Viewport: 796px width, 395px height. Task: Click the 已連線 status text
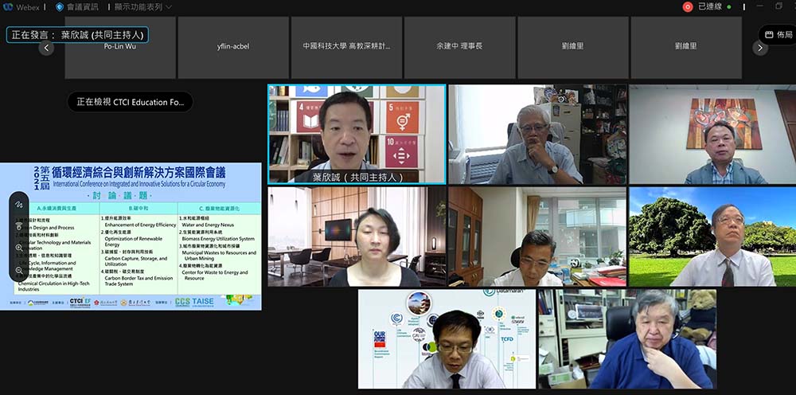click(x=709, y=6)
